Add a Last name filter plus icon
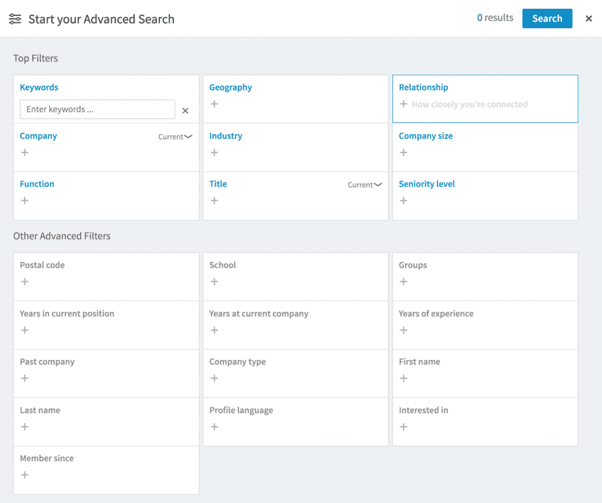Image resolution: width=602 pixels, height=503 pixels. 25,427
